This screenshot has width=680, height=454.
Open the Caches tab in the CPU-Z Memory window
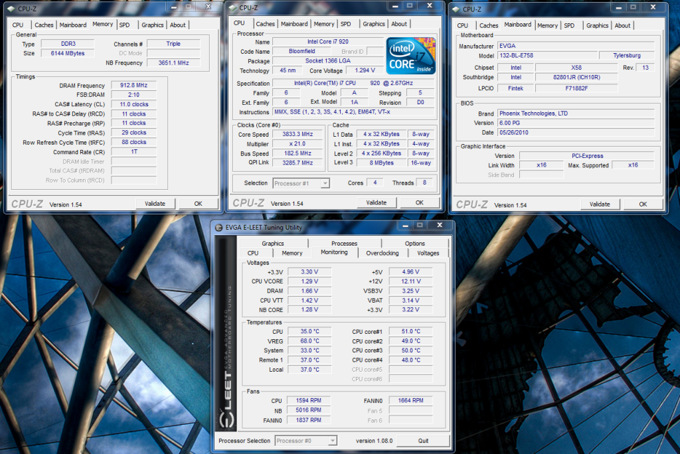coord(44,25)
